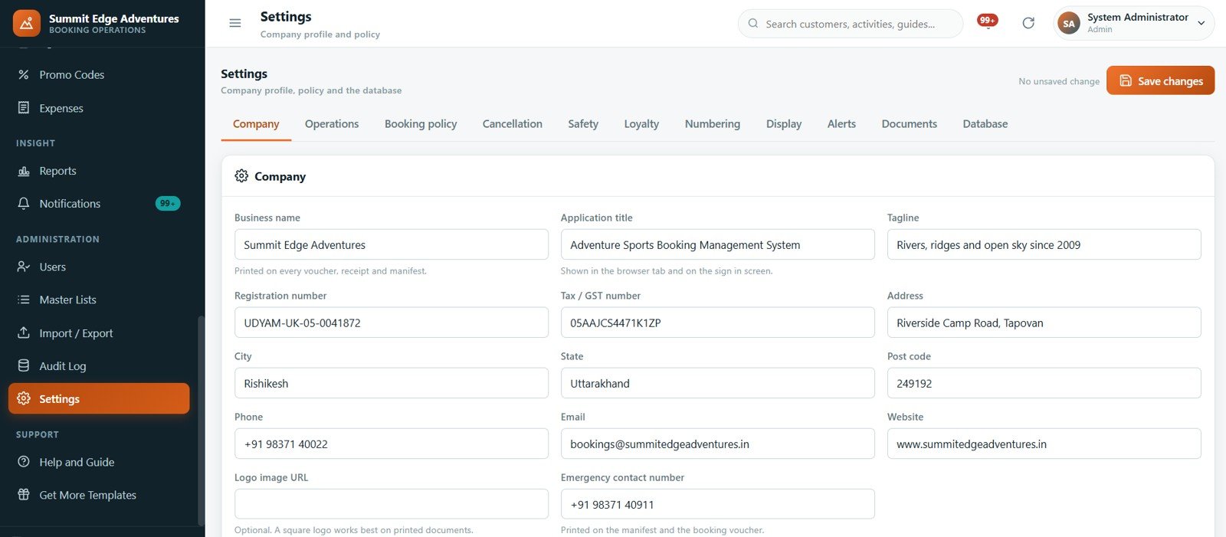Image resolution: width=1226 pixels, height=537 pixels.
Task: Switch to the Operations tab
Action: coord(332,124)
